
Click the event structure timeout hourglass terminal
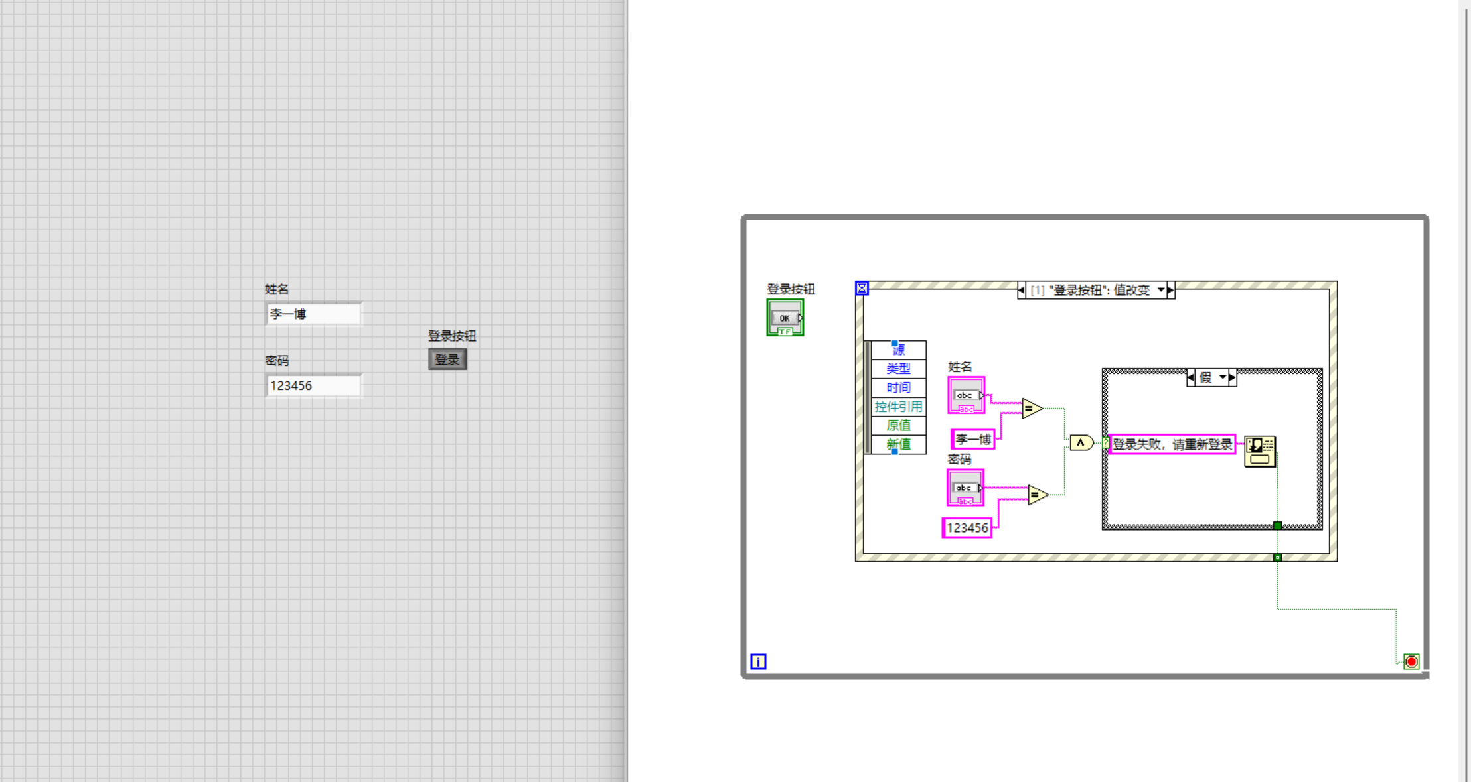coord(862,288)
